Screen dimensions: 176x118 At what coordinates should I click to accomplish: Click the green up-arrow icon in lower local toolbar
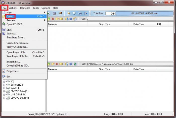[x=49, y=64]
